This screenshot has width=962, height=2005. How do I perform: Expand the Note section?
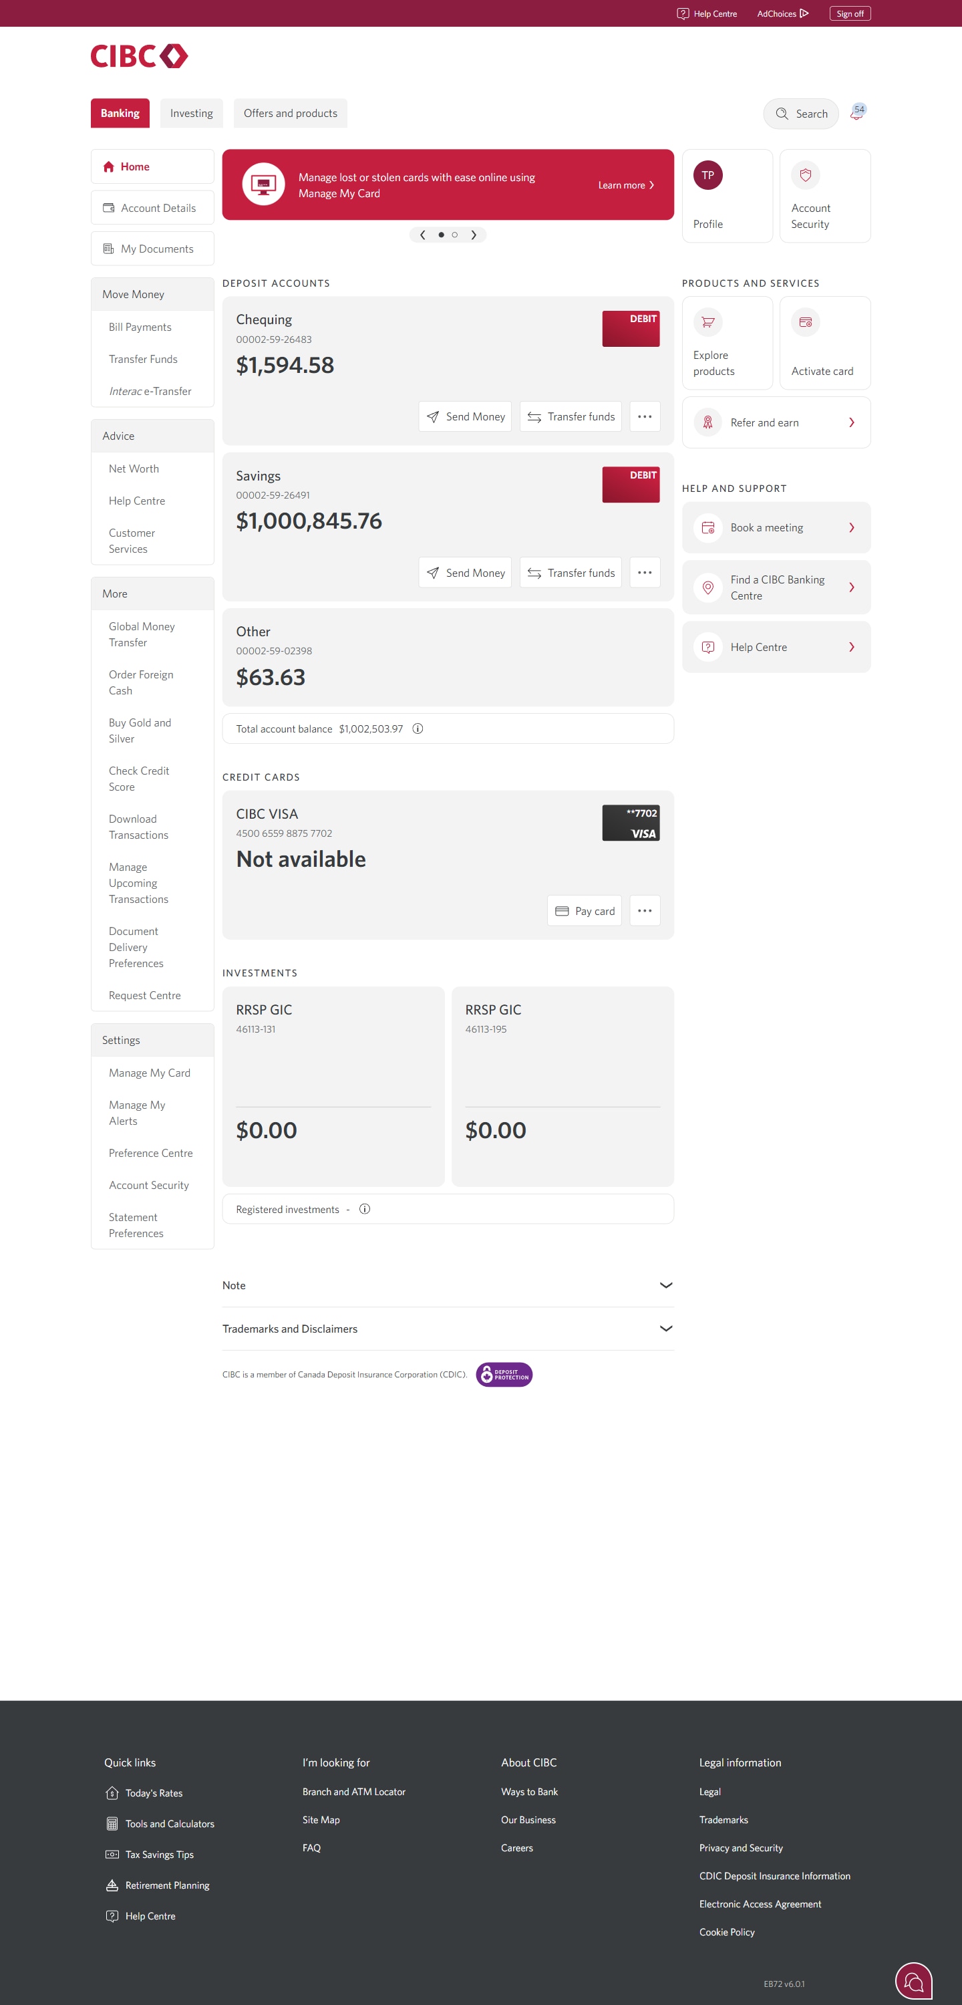pos(448,1285)
